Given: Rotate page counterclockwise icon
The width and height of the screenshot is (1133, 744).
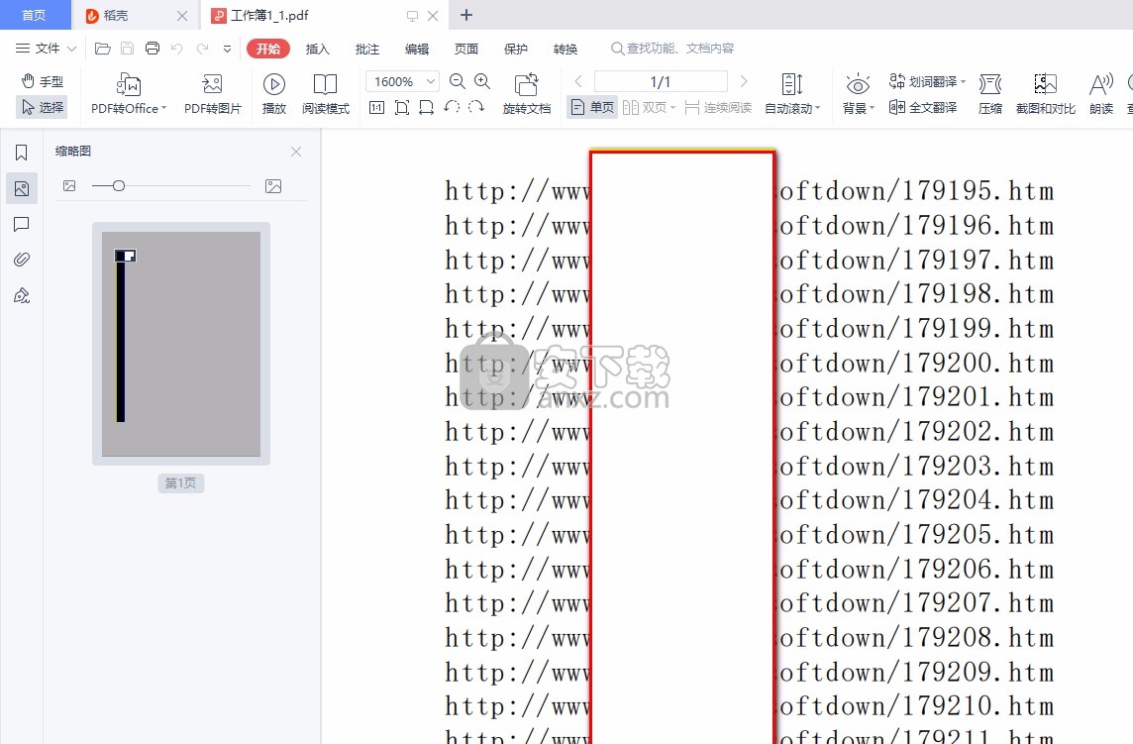Looking at the screenshot, I should click(x=452, y=107).
